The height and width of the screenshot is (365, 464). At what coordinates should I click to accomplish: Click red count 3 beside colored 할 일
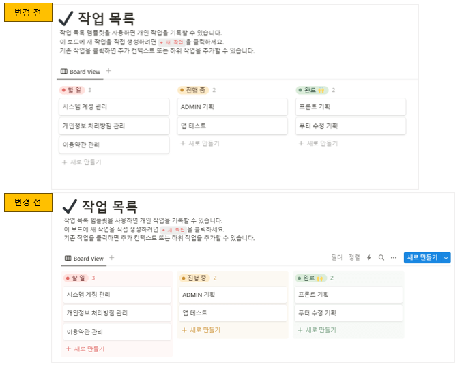coord(93,278)
